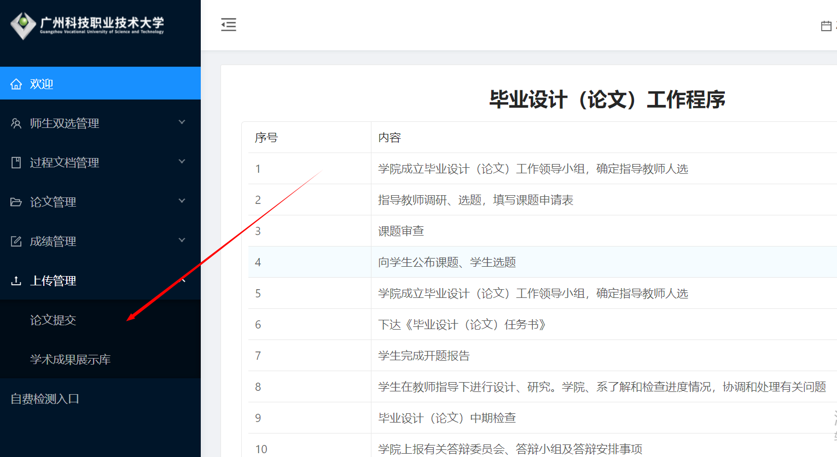This screenshot has height=457, width=837.
Task: Click the upload icon beside 上传管理
Action: pos(16,280)
